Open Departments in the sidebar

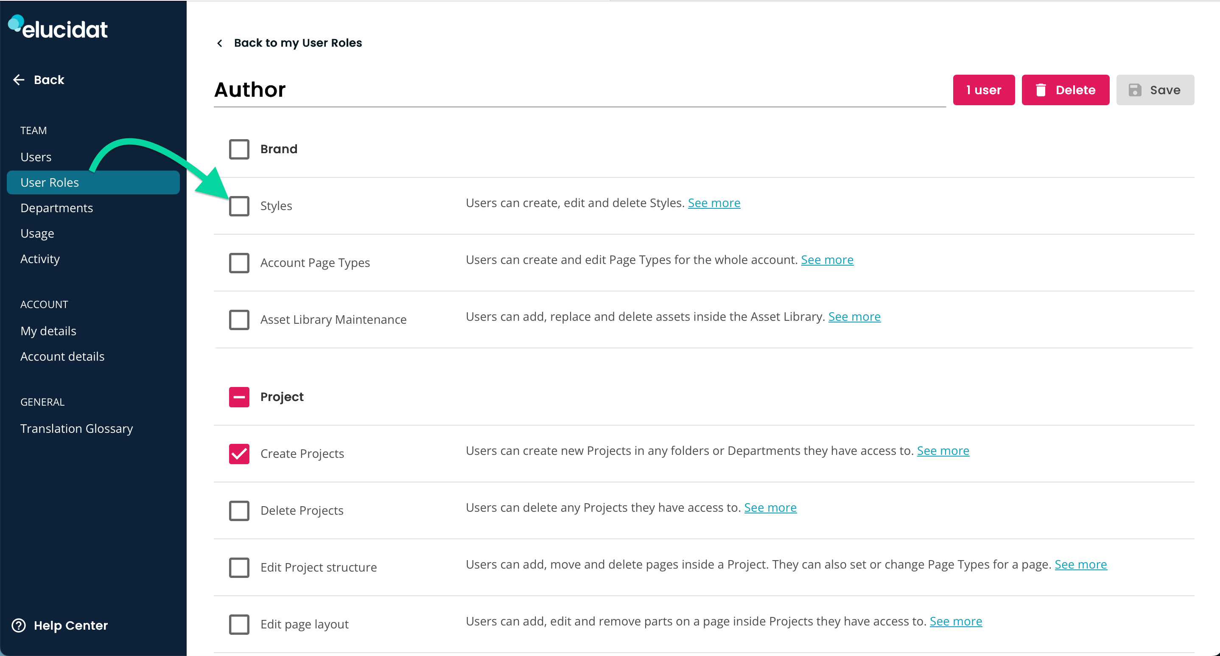click(57, 208)
